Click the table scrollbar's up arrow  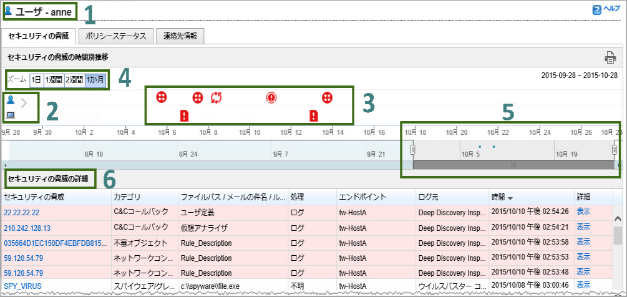tap(618, 219)
